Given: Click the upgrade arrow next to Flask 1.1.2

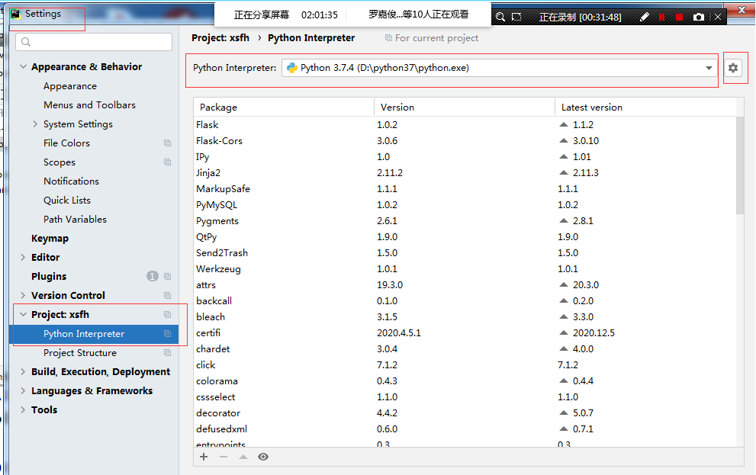Looking at the screenshot, I should click(564, 124).
